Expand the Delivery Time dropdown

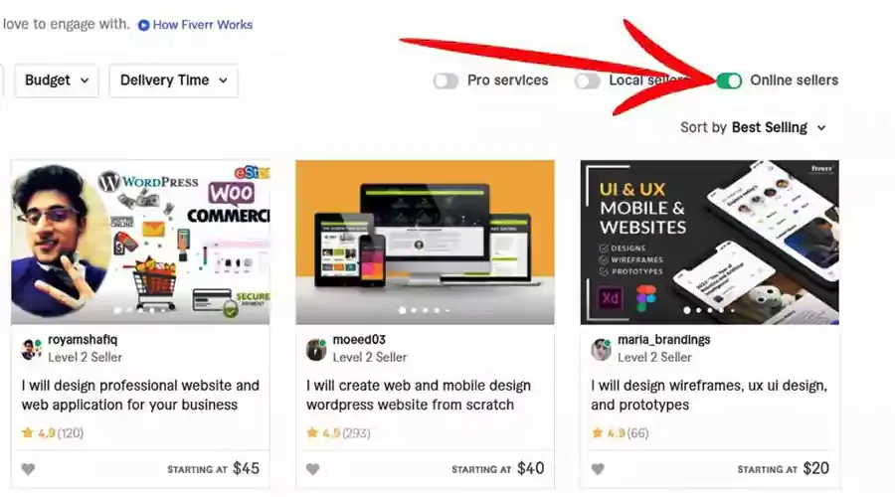click(173, 81)
